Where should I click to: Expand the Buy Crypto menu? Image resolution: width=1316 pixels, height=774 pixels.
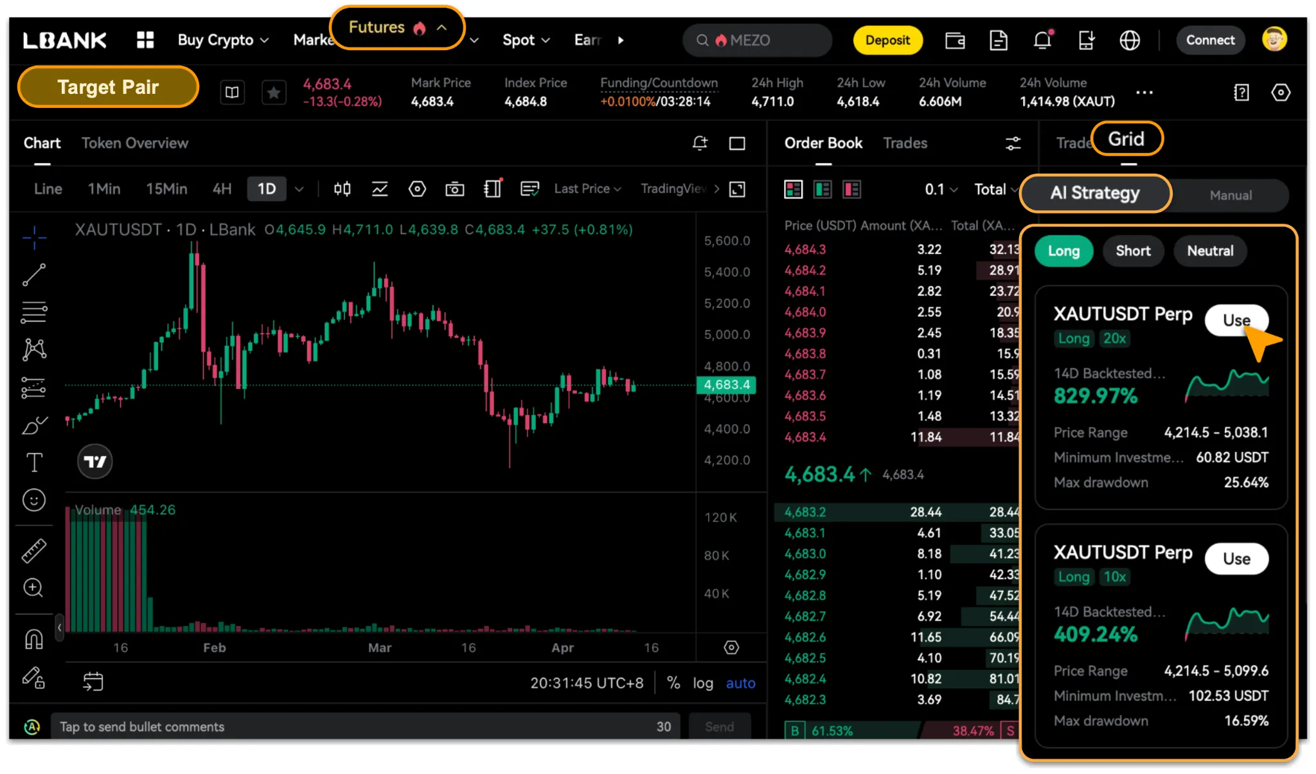point(222,40)
